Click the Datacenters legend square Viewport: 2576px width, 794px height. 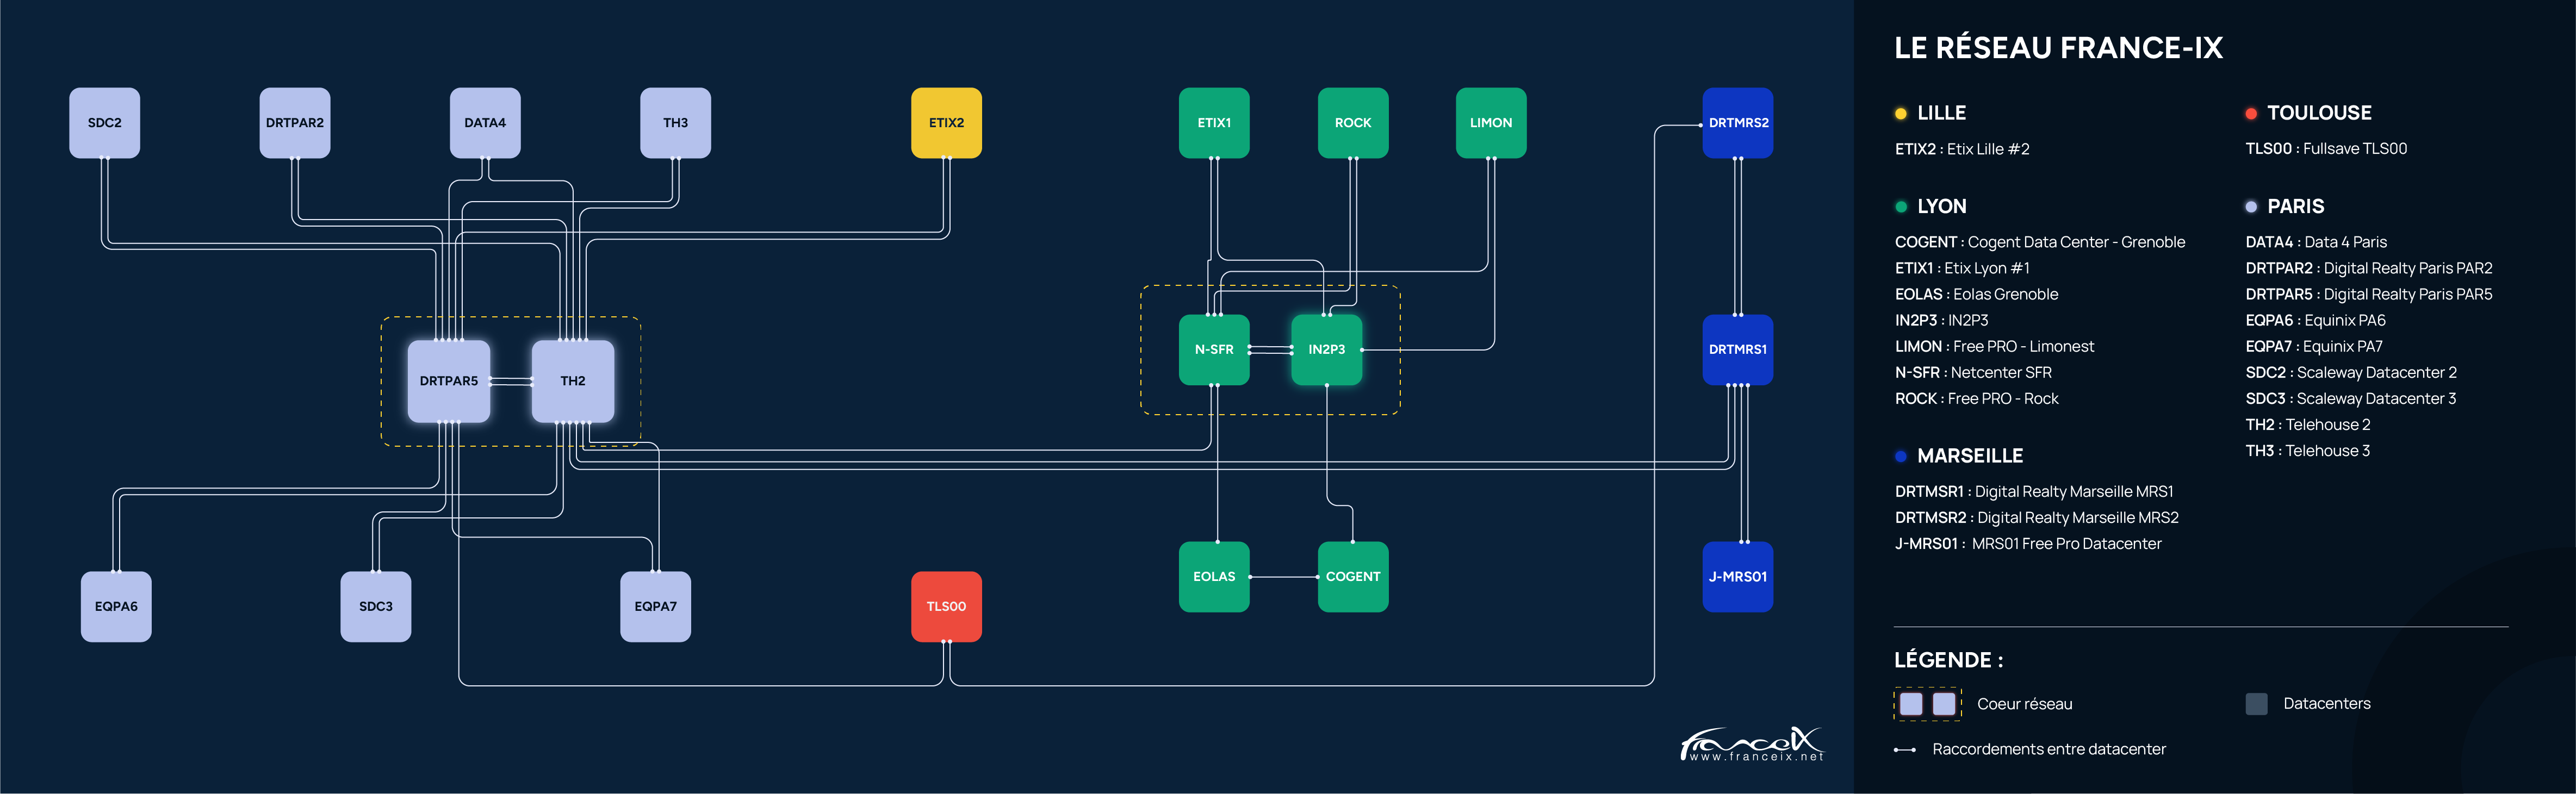[2256, 704]
